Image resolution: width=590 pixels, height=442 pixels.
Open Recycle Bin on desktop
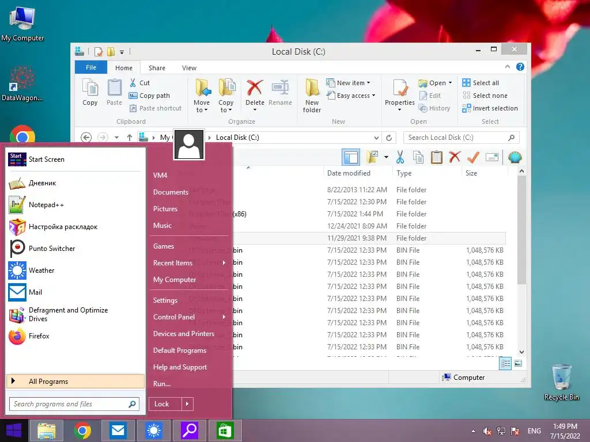[x=561, y=382]
